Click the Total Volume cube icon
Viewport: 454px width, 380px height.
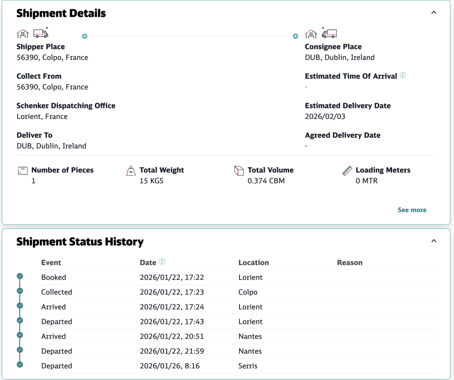tap(239, 171)
